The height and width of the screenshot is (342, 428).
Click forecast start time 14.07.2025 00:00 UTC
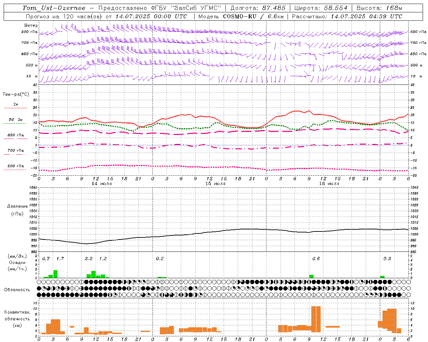pyautogui.click(x=151, y=16)
